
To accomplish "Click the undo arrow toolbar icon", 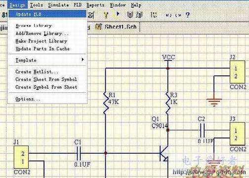I will pyautogui.click(x=168, y=15).
